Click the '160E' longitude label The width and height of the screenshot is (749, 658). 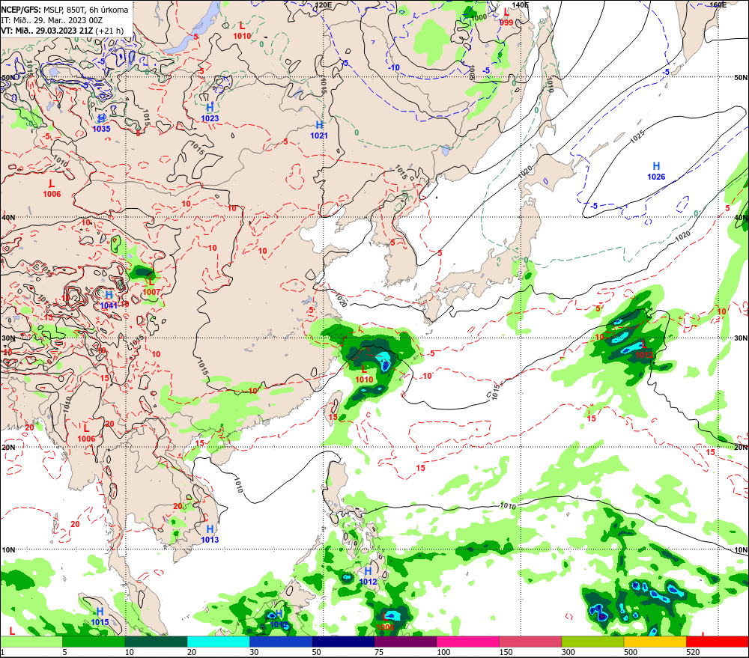718,4
